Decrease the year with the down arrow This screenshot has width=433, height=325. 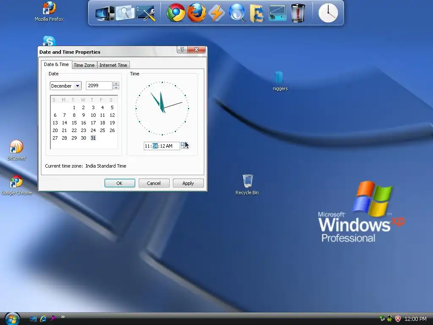(116, 87)
